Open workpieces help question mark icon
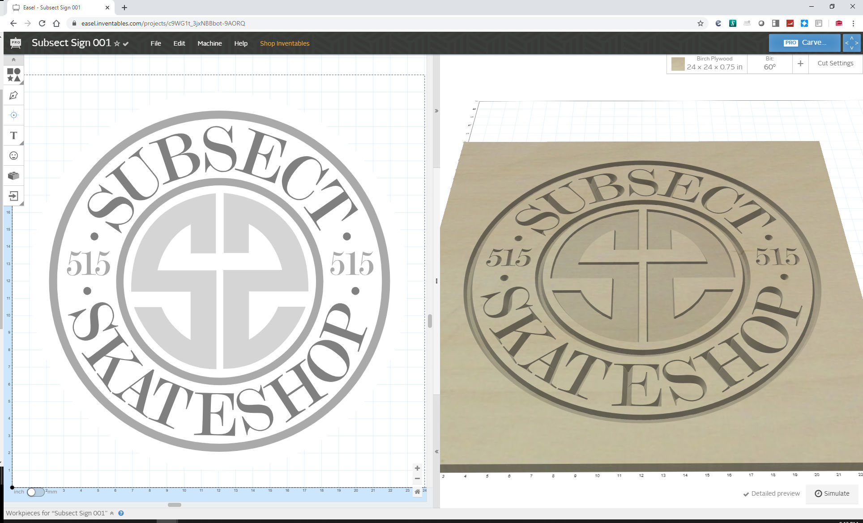 click(x=121, y=513)
